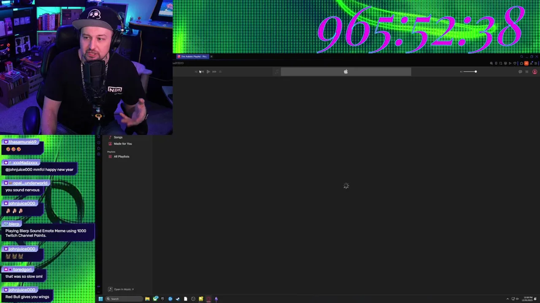540x303 pixels.
Task: Toggle shuffle in the music player
Action: pos(196,72)
